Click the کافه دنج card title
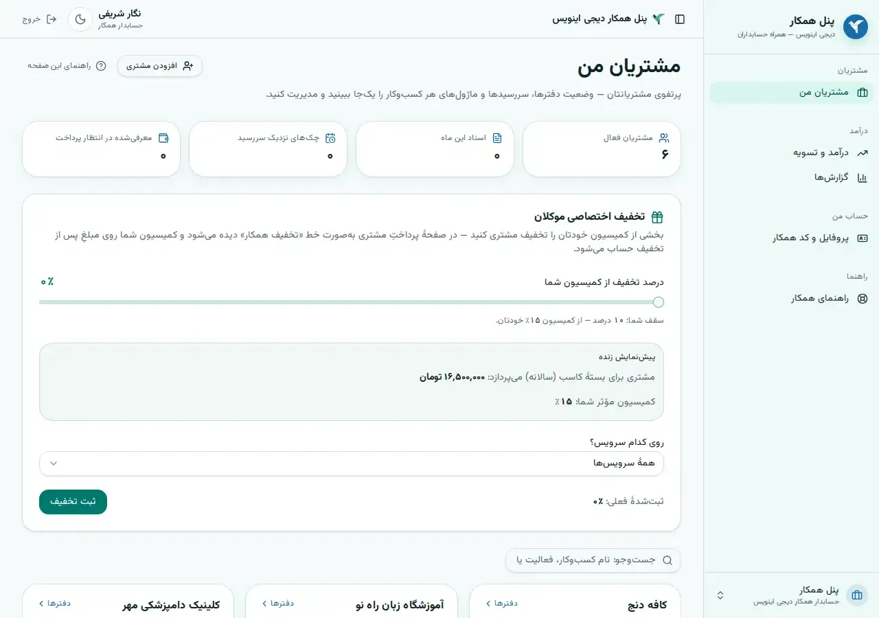Screen dimensions: 879x618 [x=646, y=605]
